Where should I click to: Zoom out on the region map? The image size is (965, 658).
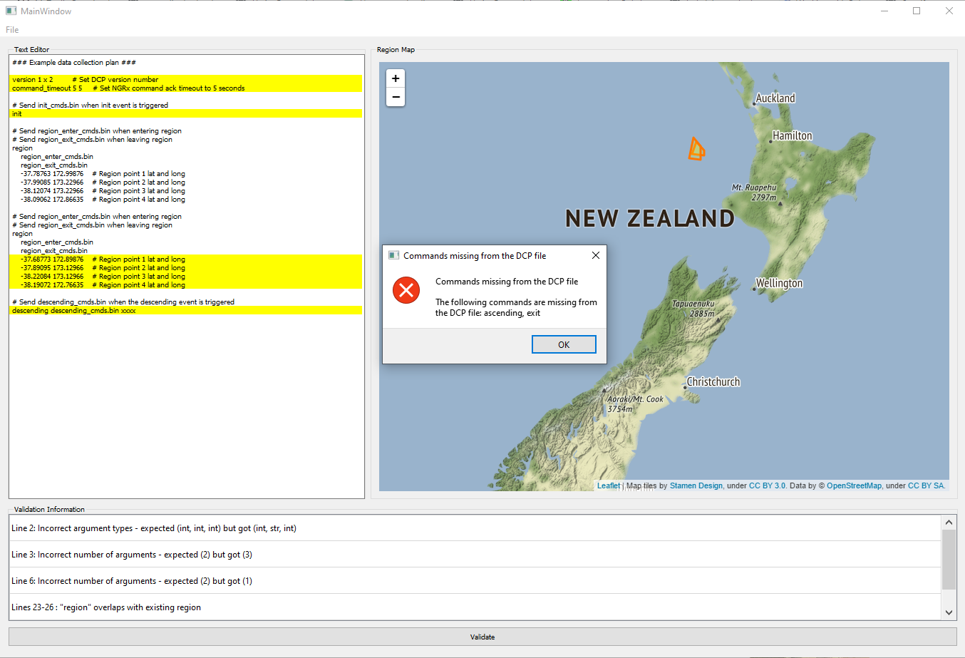(396, 97)
